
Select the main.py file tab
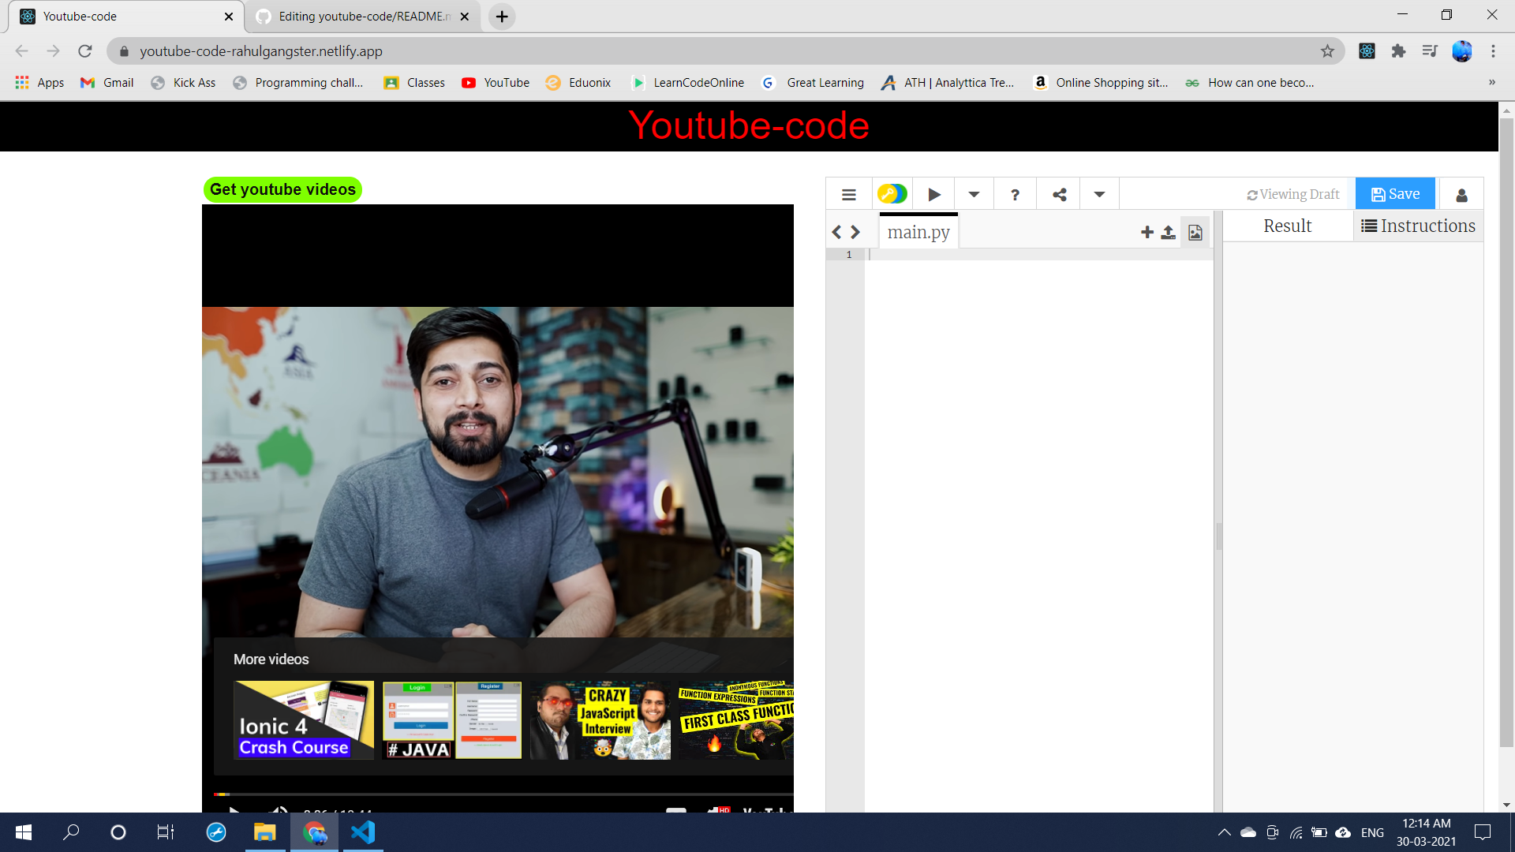[918, 232]
